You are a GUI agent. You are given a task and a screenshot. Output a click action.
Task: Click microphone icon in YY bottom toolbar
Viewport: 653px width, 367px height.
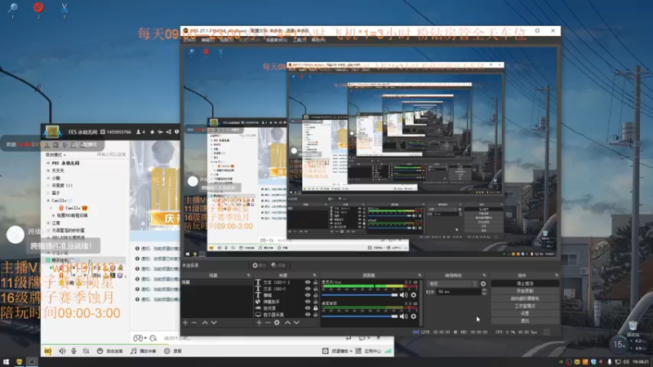(x=73, y=351)
